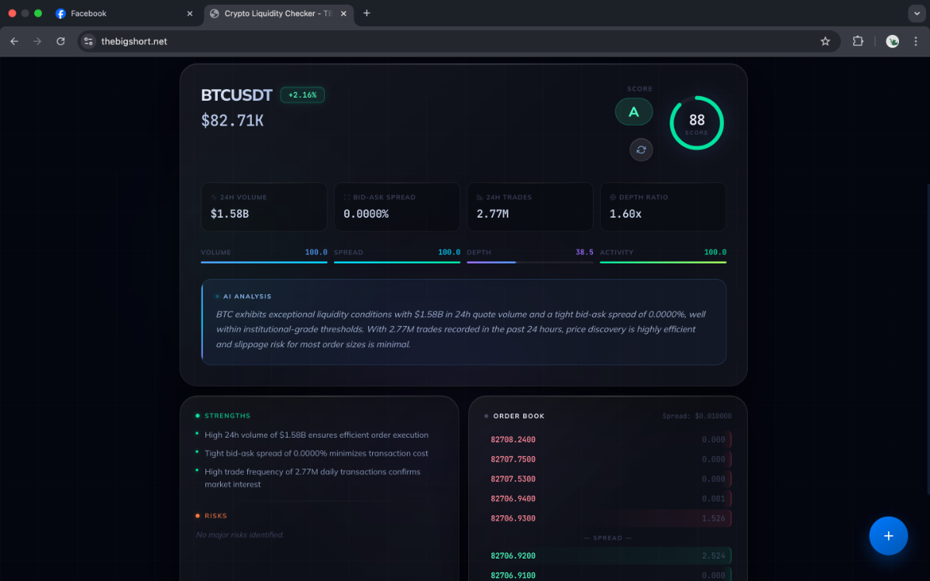Click the Order Book heading
This screenshot has height=581, width=930.
pos(518,416)
